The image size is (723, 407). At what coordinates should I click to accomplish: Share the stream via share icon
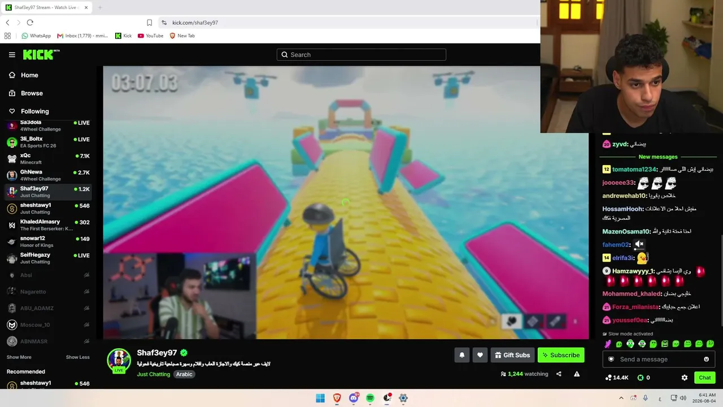tap(559, 374)
